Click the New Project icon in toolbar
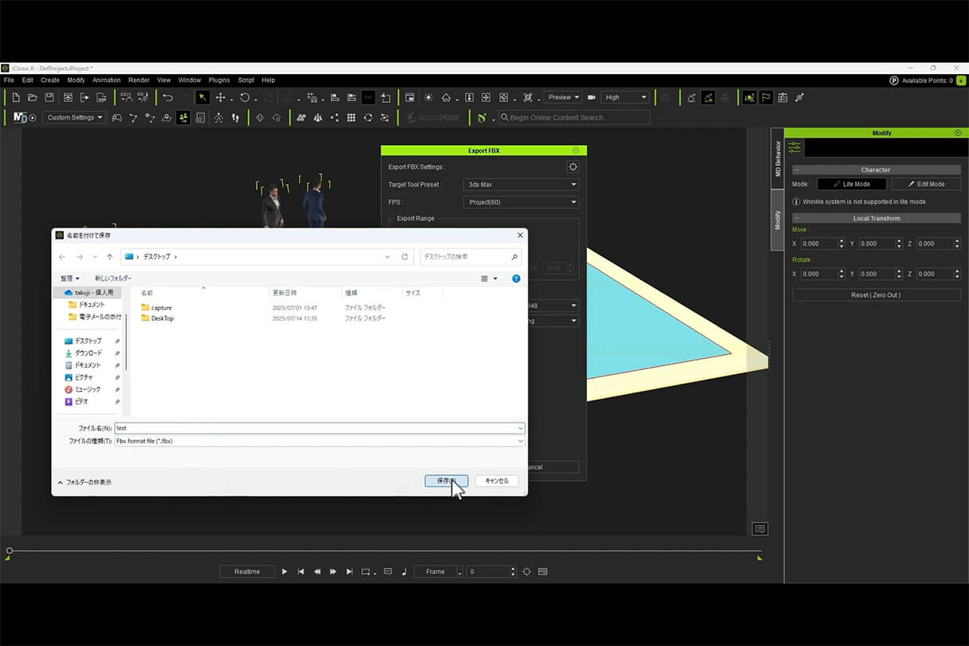The width and height of the screenshot is (969, 646). (16, 97)
